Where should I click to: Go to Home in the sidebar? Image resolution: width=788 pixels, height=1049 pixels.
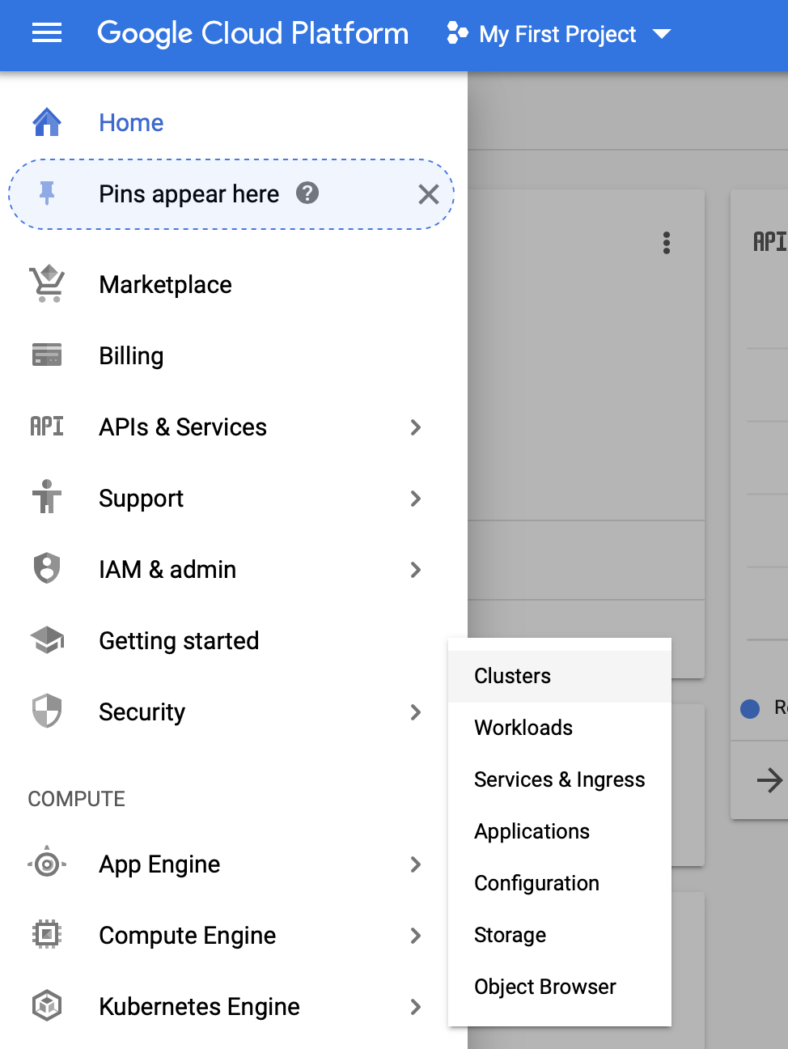131,122
